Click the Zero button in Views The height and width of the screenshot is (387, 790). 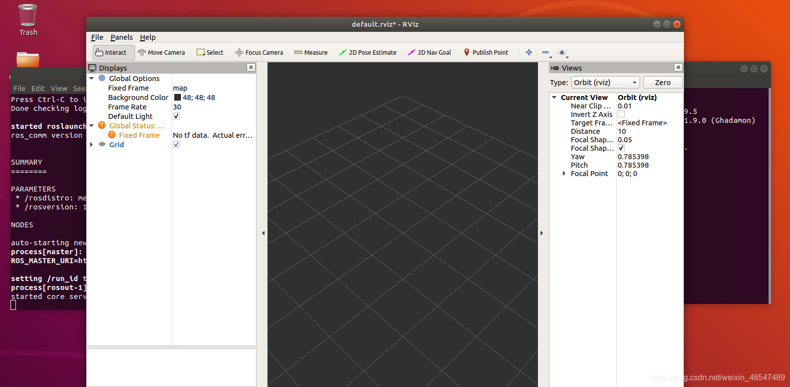662,83
